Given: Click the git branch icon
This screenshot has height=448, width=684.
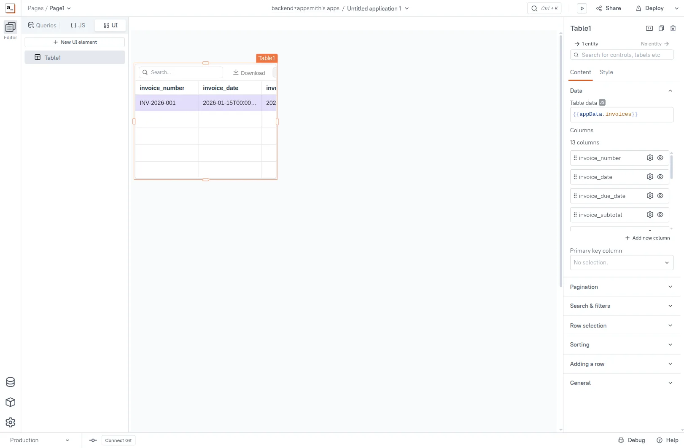Looking at the screenshot, I should pyautogui.click(x=93, y=440).
